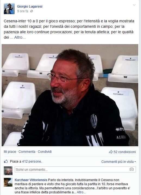The height and width of the screenshot is (195, 141).
Task: Click the 'Commenta' action link
Action: 27,152
